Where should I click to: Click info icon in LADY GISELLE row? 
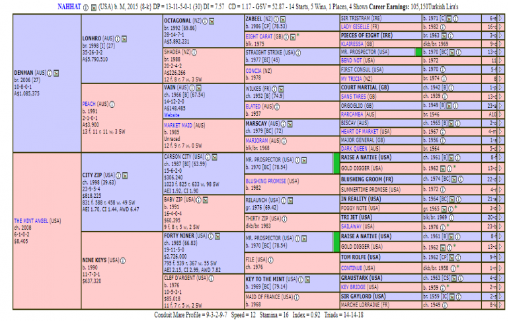pyautogui.click(x=443, y=27)
